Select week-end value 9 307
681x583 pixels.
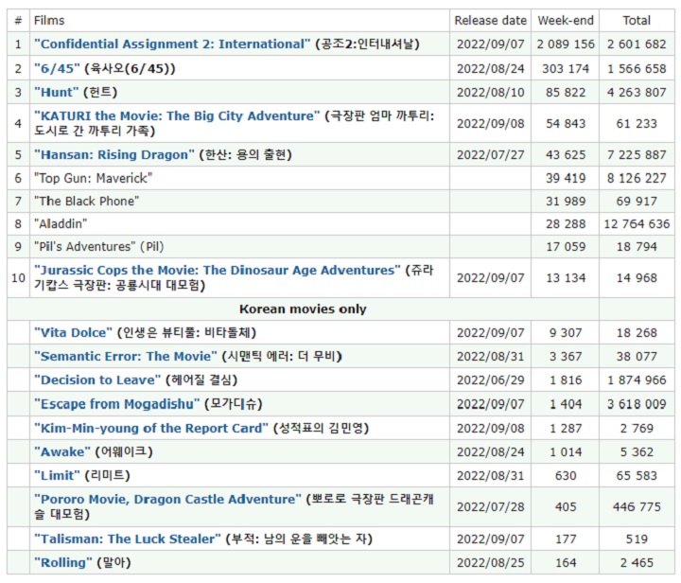click(x=566, y=333)
